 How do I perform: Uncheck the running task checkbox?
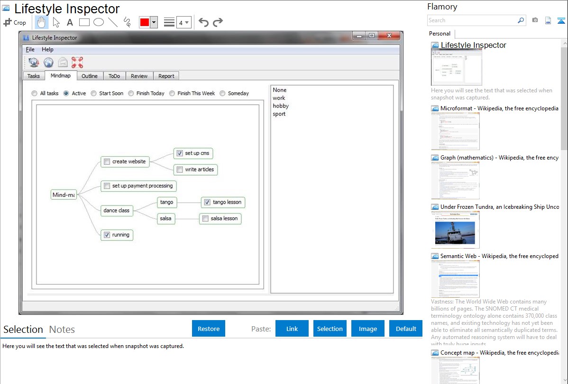[107, 235]
